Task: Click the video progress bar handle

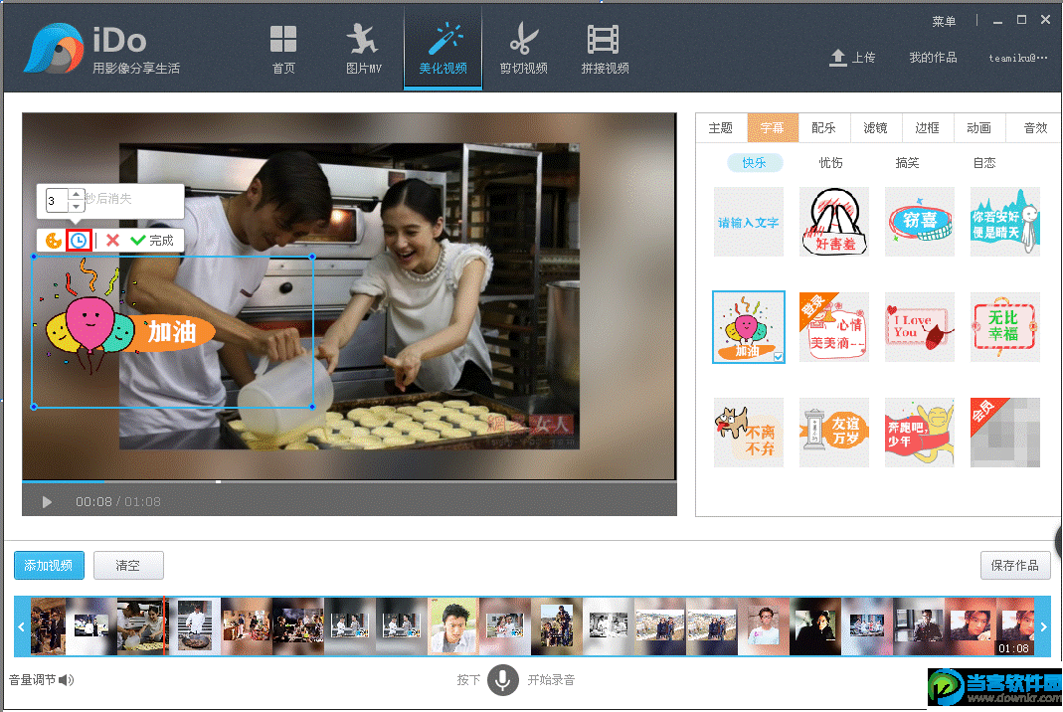Action: pos(219,482)
